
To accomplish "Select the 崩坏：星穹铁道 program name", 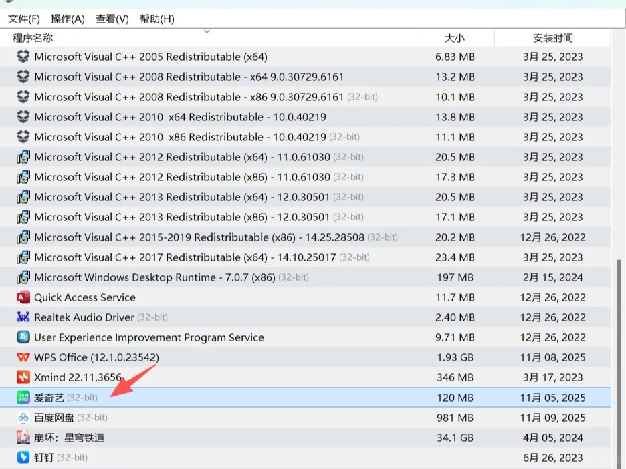I will (69, 438).
